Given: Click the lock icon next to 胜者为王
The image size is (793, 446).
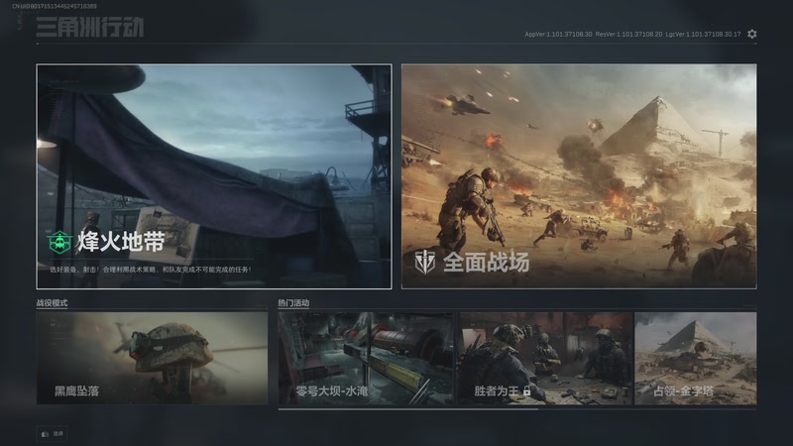Looking at the screenshot, I should click(527, 390).
